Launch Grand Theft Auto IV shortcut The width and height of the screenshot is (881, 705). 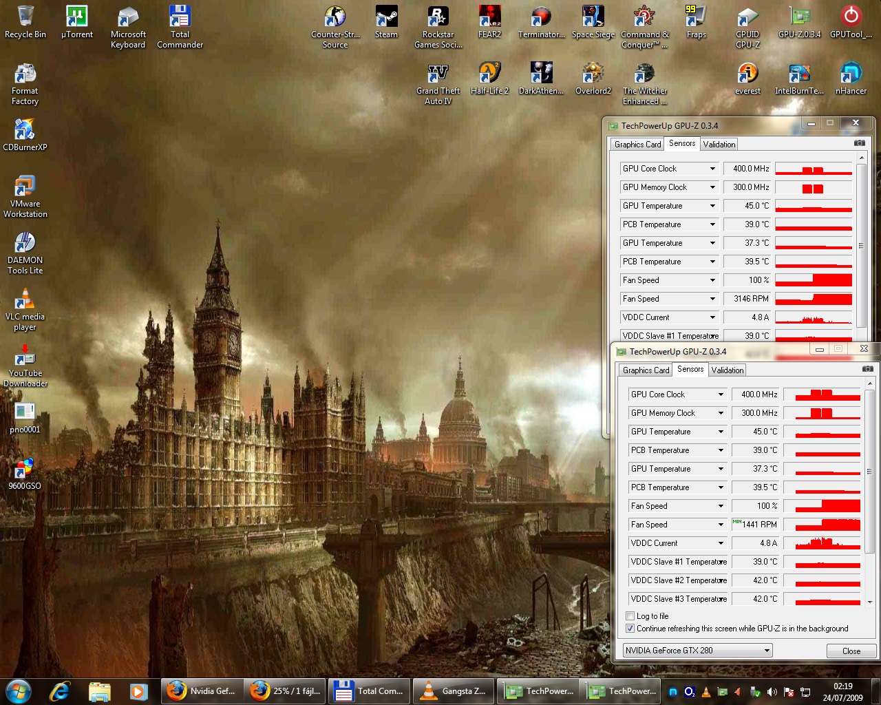(438, 84)
